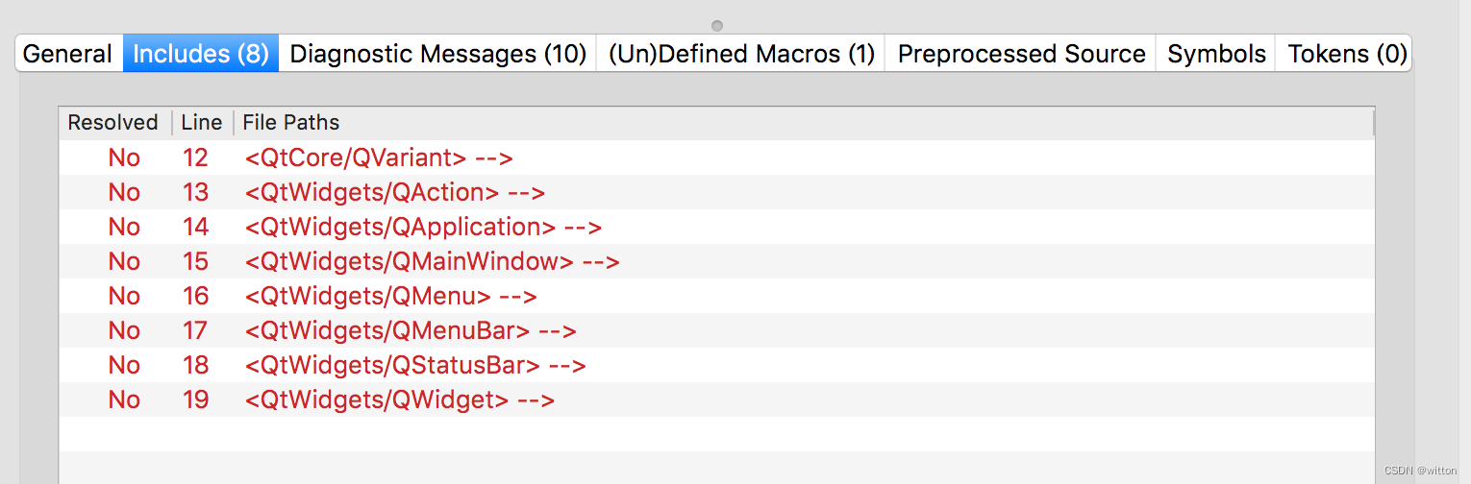Viewport: 1471px width, 484px height.
Task: Select the QtWidgets/QStatusBar include row
Action: tap(415, 366)
